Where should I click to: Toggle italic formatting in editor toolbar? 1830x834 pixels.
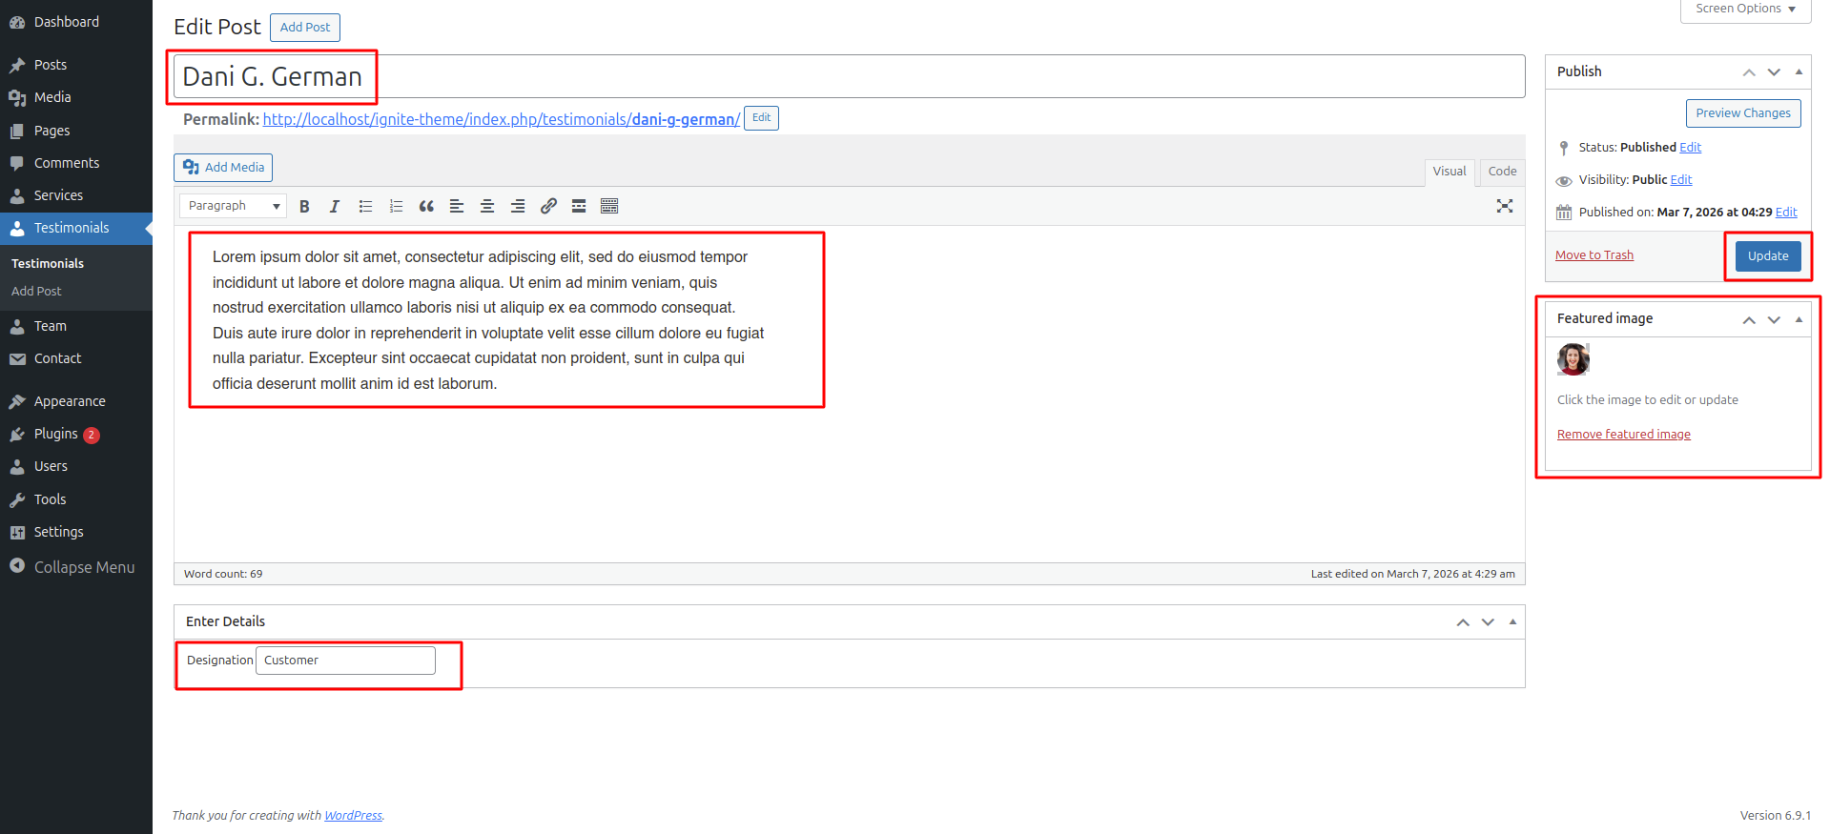335,206
